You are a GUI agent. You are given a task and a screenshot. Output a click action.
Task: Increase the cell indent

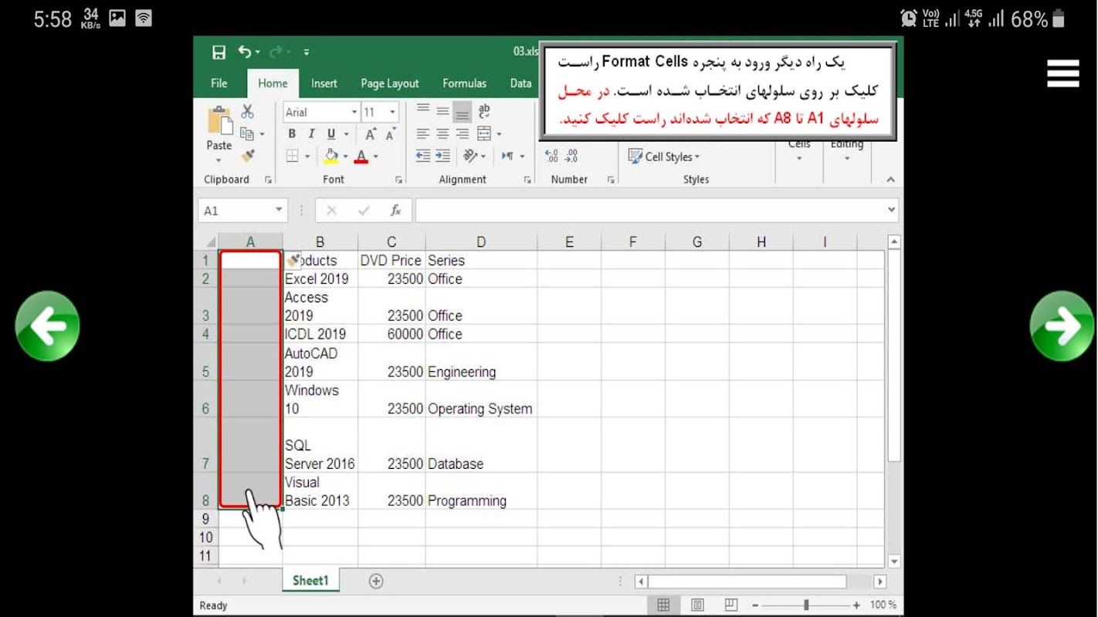(x=442, y=156)
